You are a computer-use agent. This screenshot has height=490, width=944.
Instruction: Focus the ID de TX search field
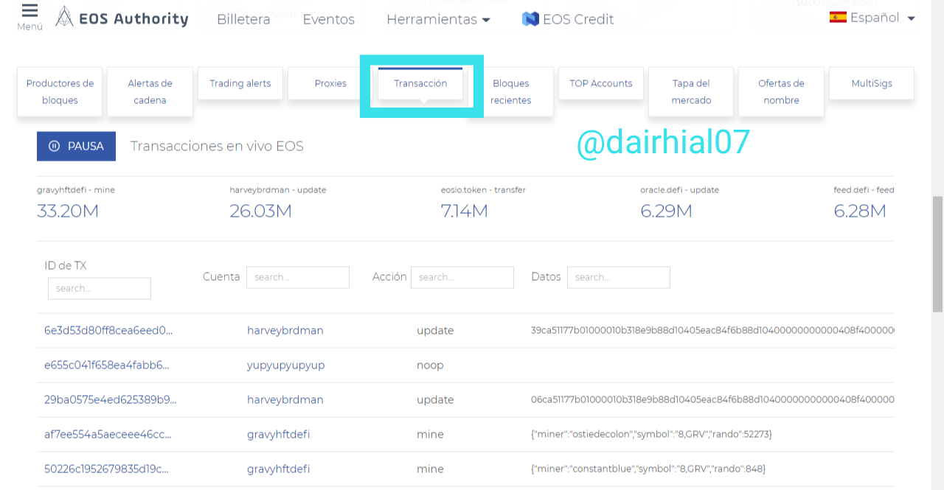(100, 288)
